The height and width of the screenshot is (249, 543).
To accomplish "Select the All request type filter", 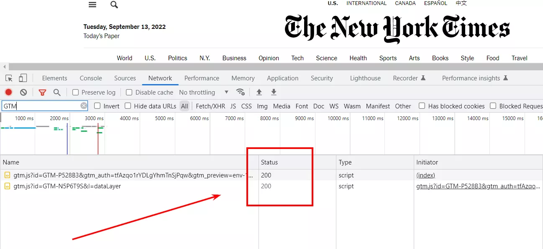I will [184, 106].
